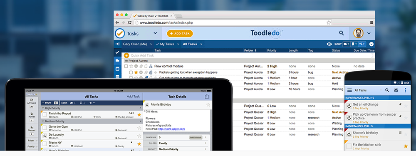Open search in the phone app

[x=387, y=90]
